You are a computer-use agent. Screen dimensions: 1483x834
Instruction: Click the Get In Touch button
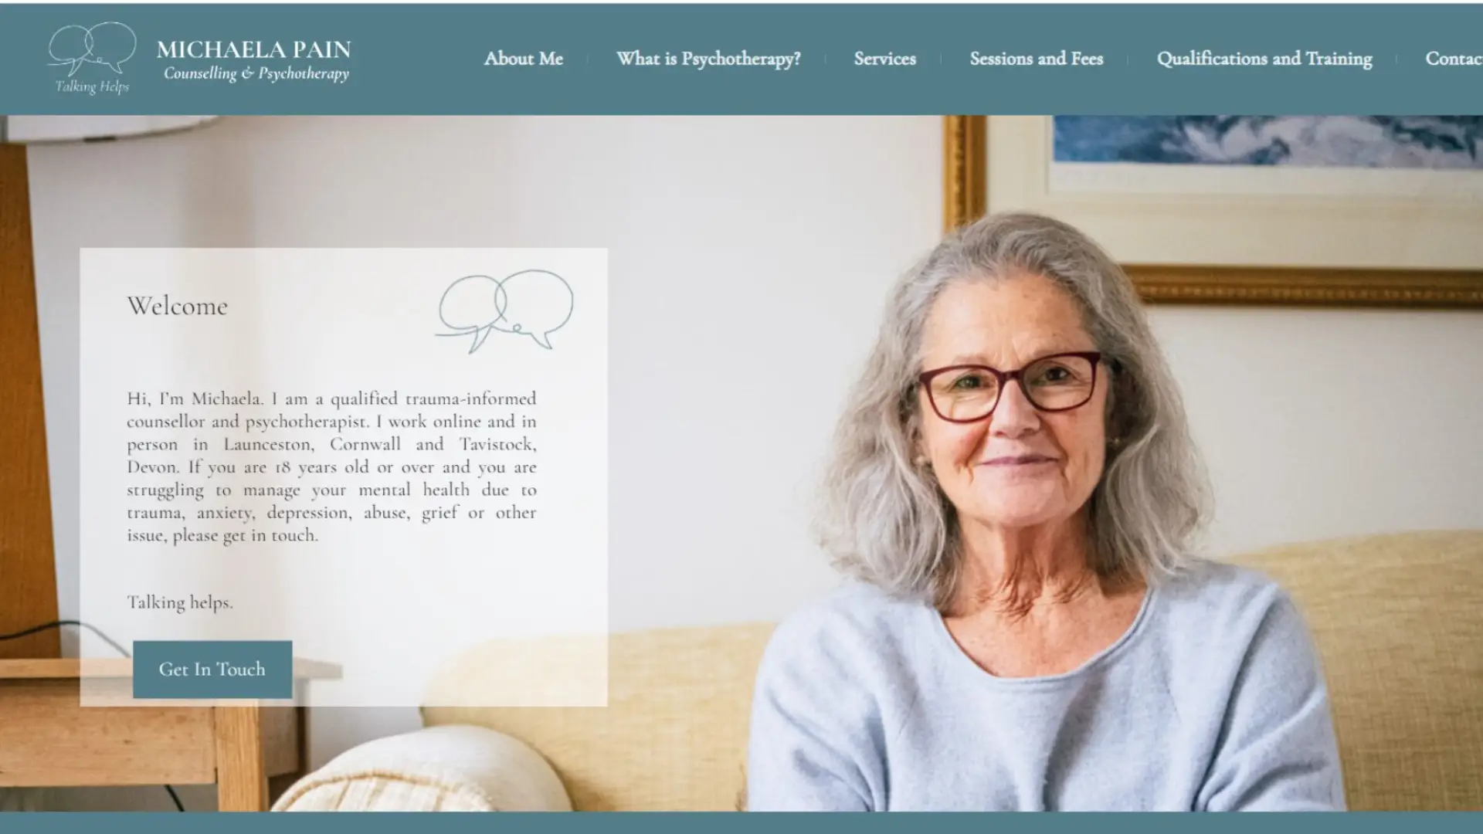[x=212, y=669]
